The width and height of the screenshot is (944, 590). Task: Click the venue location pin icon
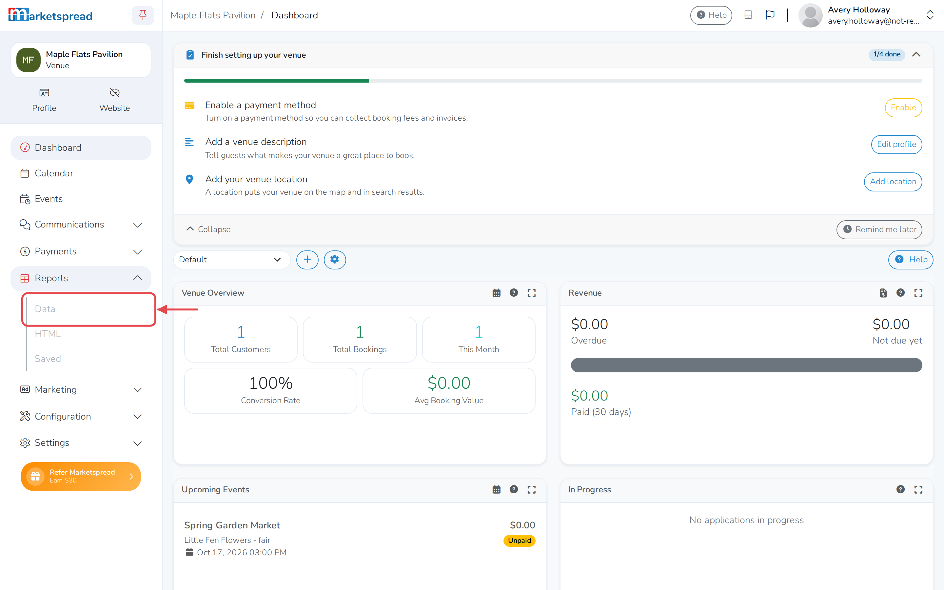tap(189, 179)
